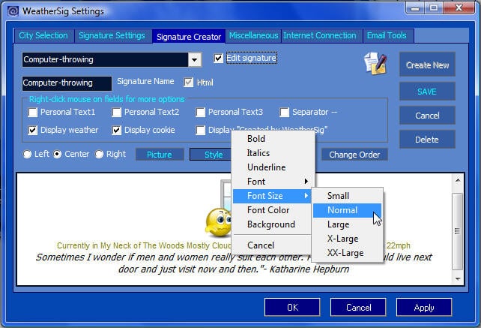
Task: Choose Normal font size
Action: (342, 210)
